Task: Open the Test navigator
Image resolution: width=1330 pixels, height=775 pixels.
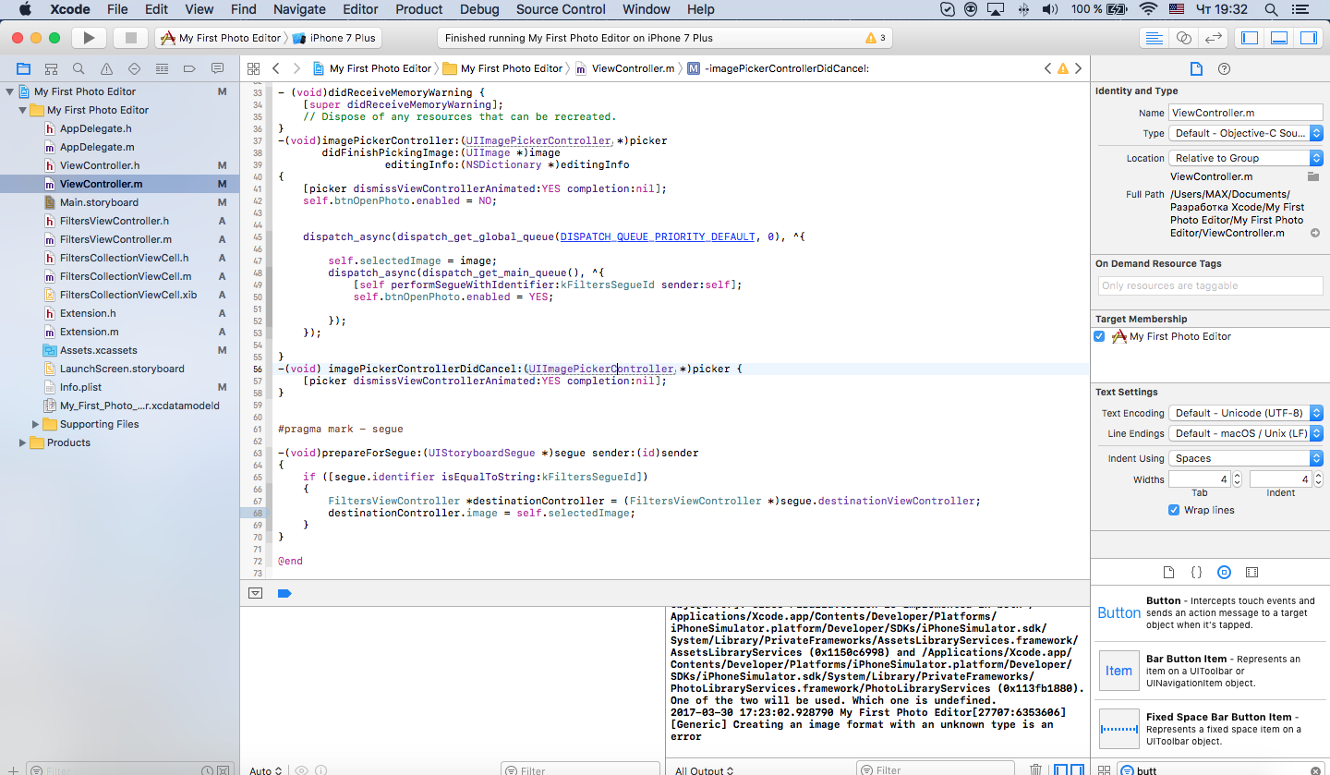Action: pos(134,68)
